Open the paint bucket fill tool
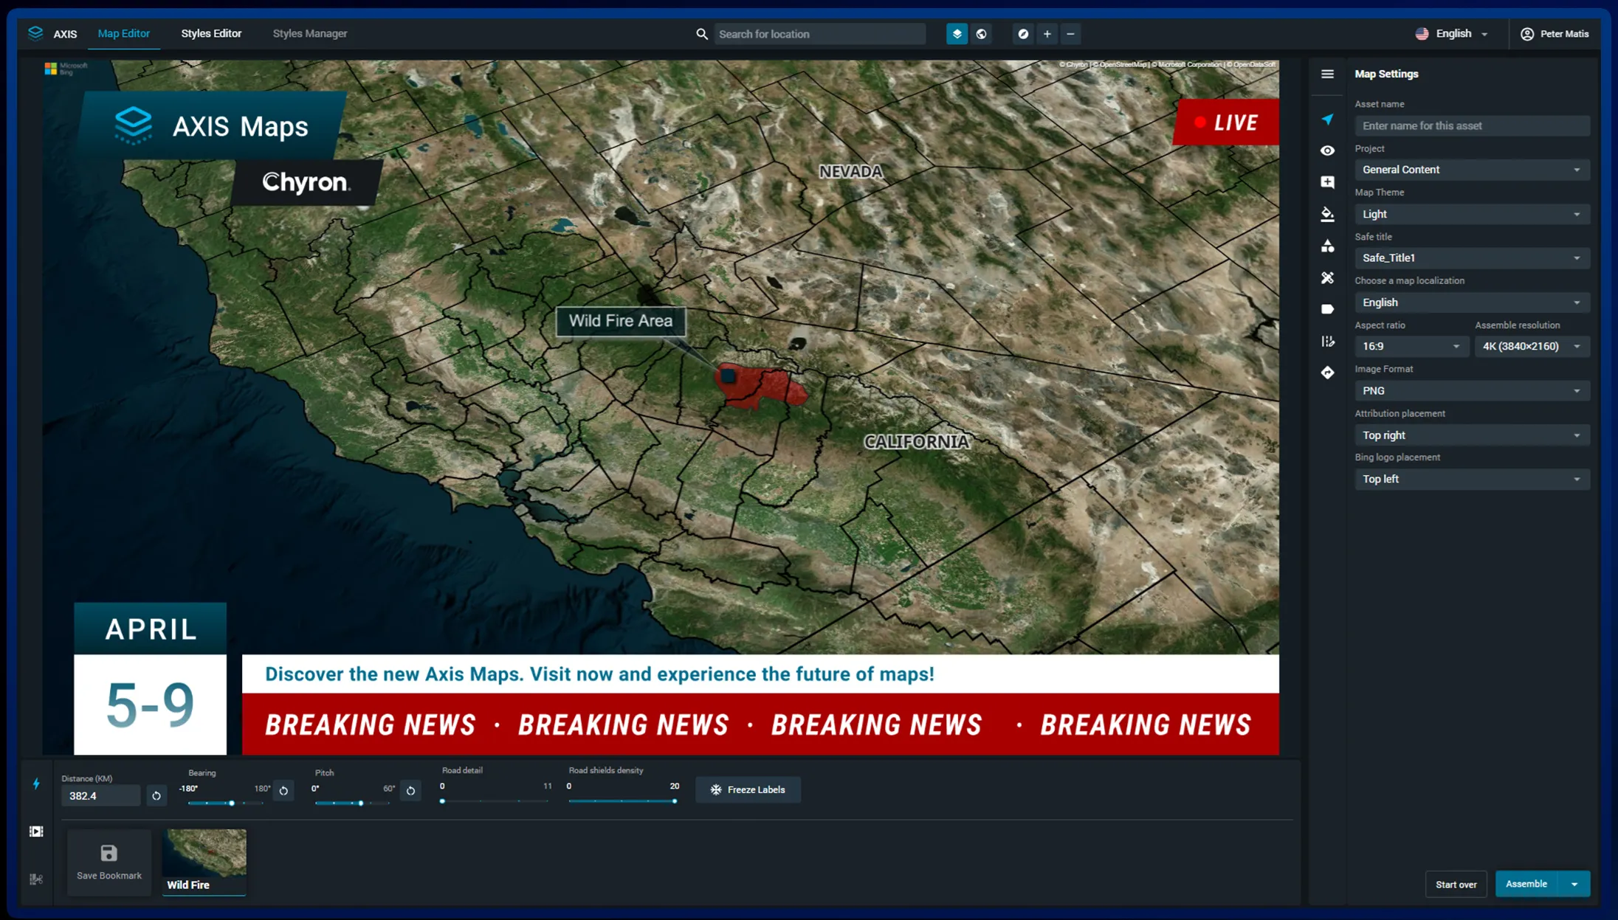This screenshot has height=920, width=1618. tap(1327, 214)
